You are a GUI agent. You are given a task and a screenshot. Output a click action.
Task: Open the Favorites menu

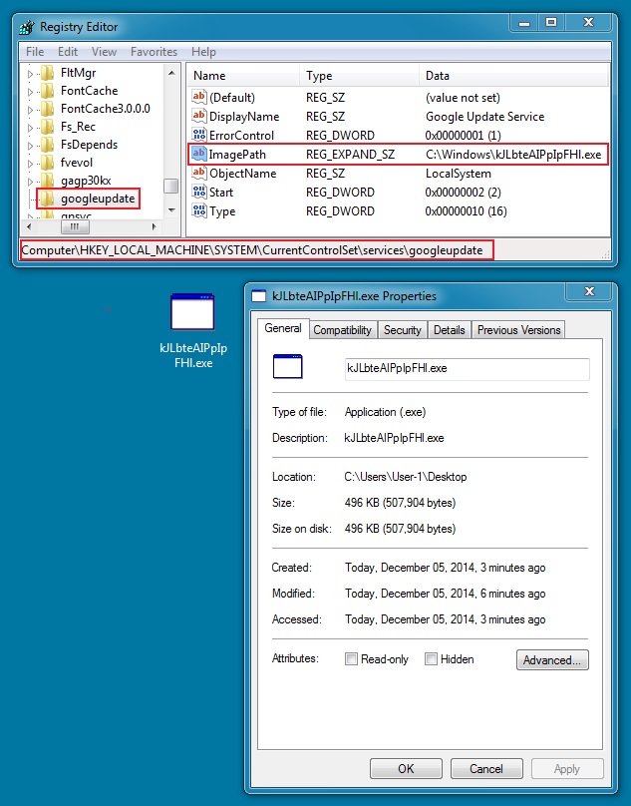tap(154, 52)
